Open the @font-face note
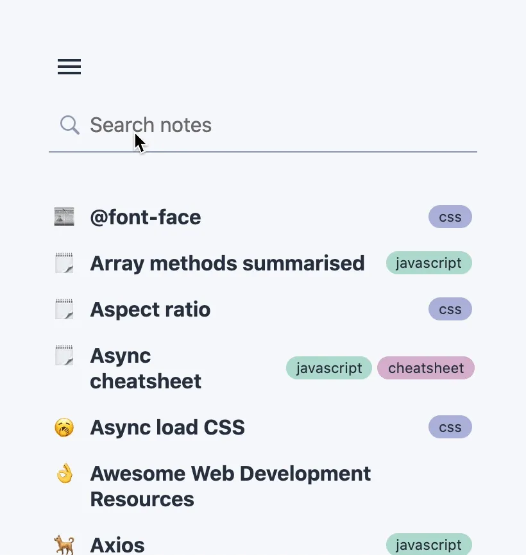Viewport: 526px width, 555px height. (146, 217)
